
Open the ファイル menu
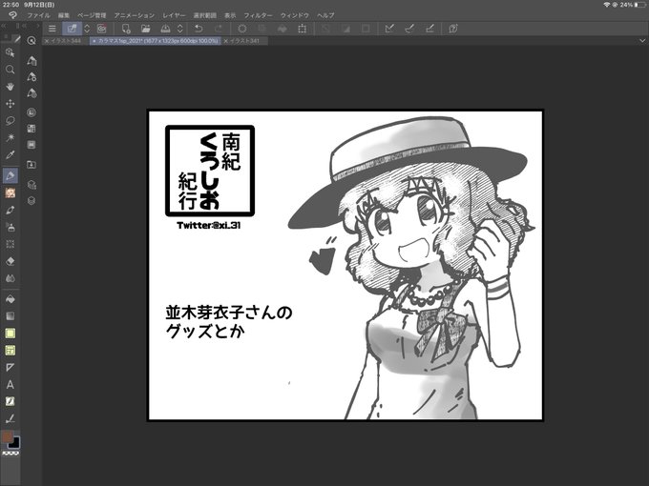pos(38,15)
